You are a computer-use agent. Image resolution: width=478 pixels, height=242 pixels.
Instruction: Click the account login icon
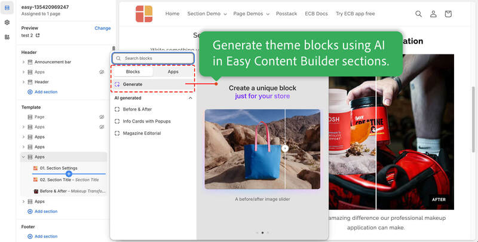tap(433, 14)
